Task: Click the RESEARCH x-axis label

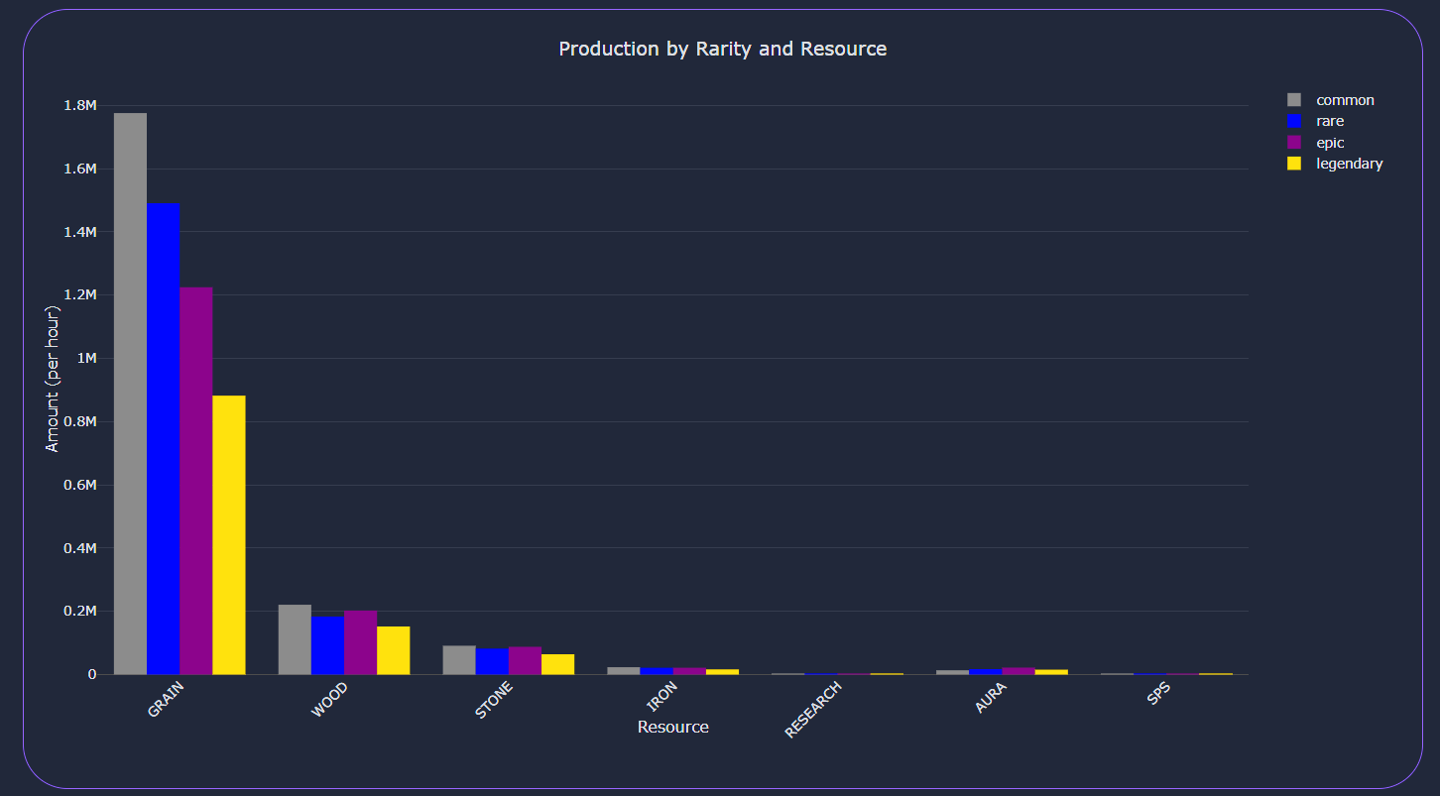Action: coord(813,710)
